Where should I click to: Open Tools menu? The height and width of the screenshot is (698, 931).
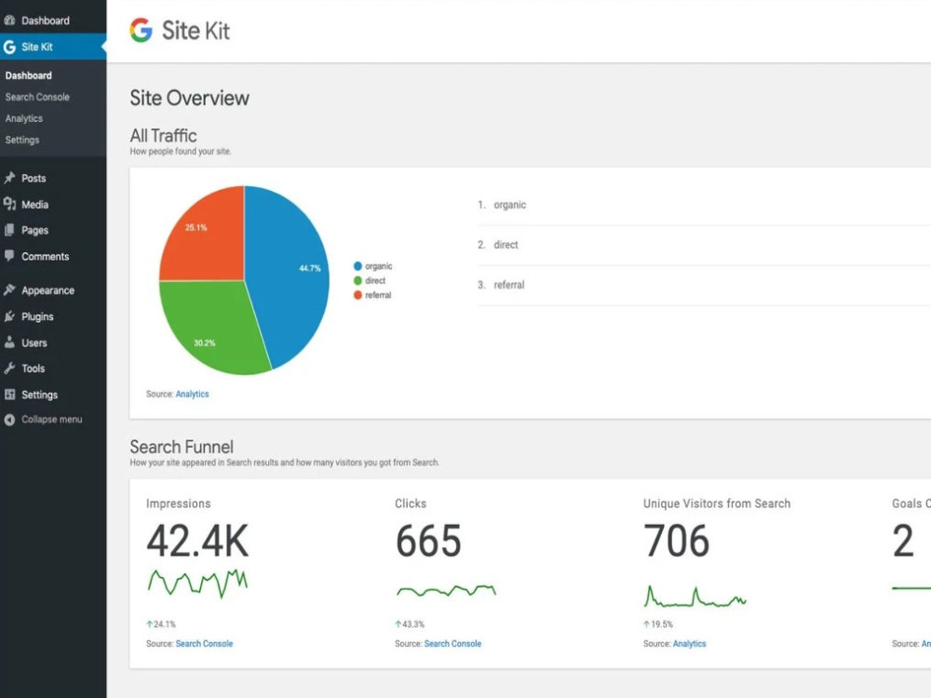click(x=53, y=368)
